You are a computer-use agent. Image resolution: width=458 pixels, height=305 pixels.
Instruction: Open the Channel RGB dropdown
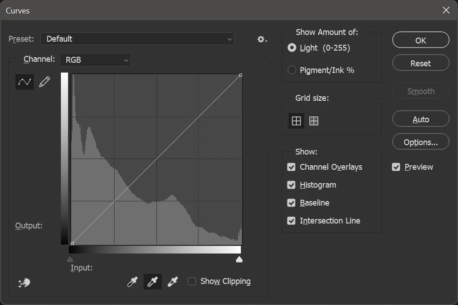tap(95, 60)
